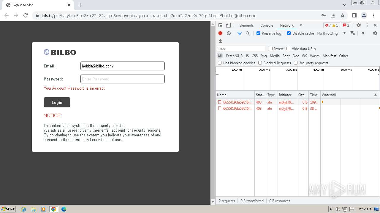This screenshot has height=213, width=380.
Task: Open network search magnifier
Action: [x=248, y=33]
